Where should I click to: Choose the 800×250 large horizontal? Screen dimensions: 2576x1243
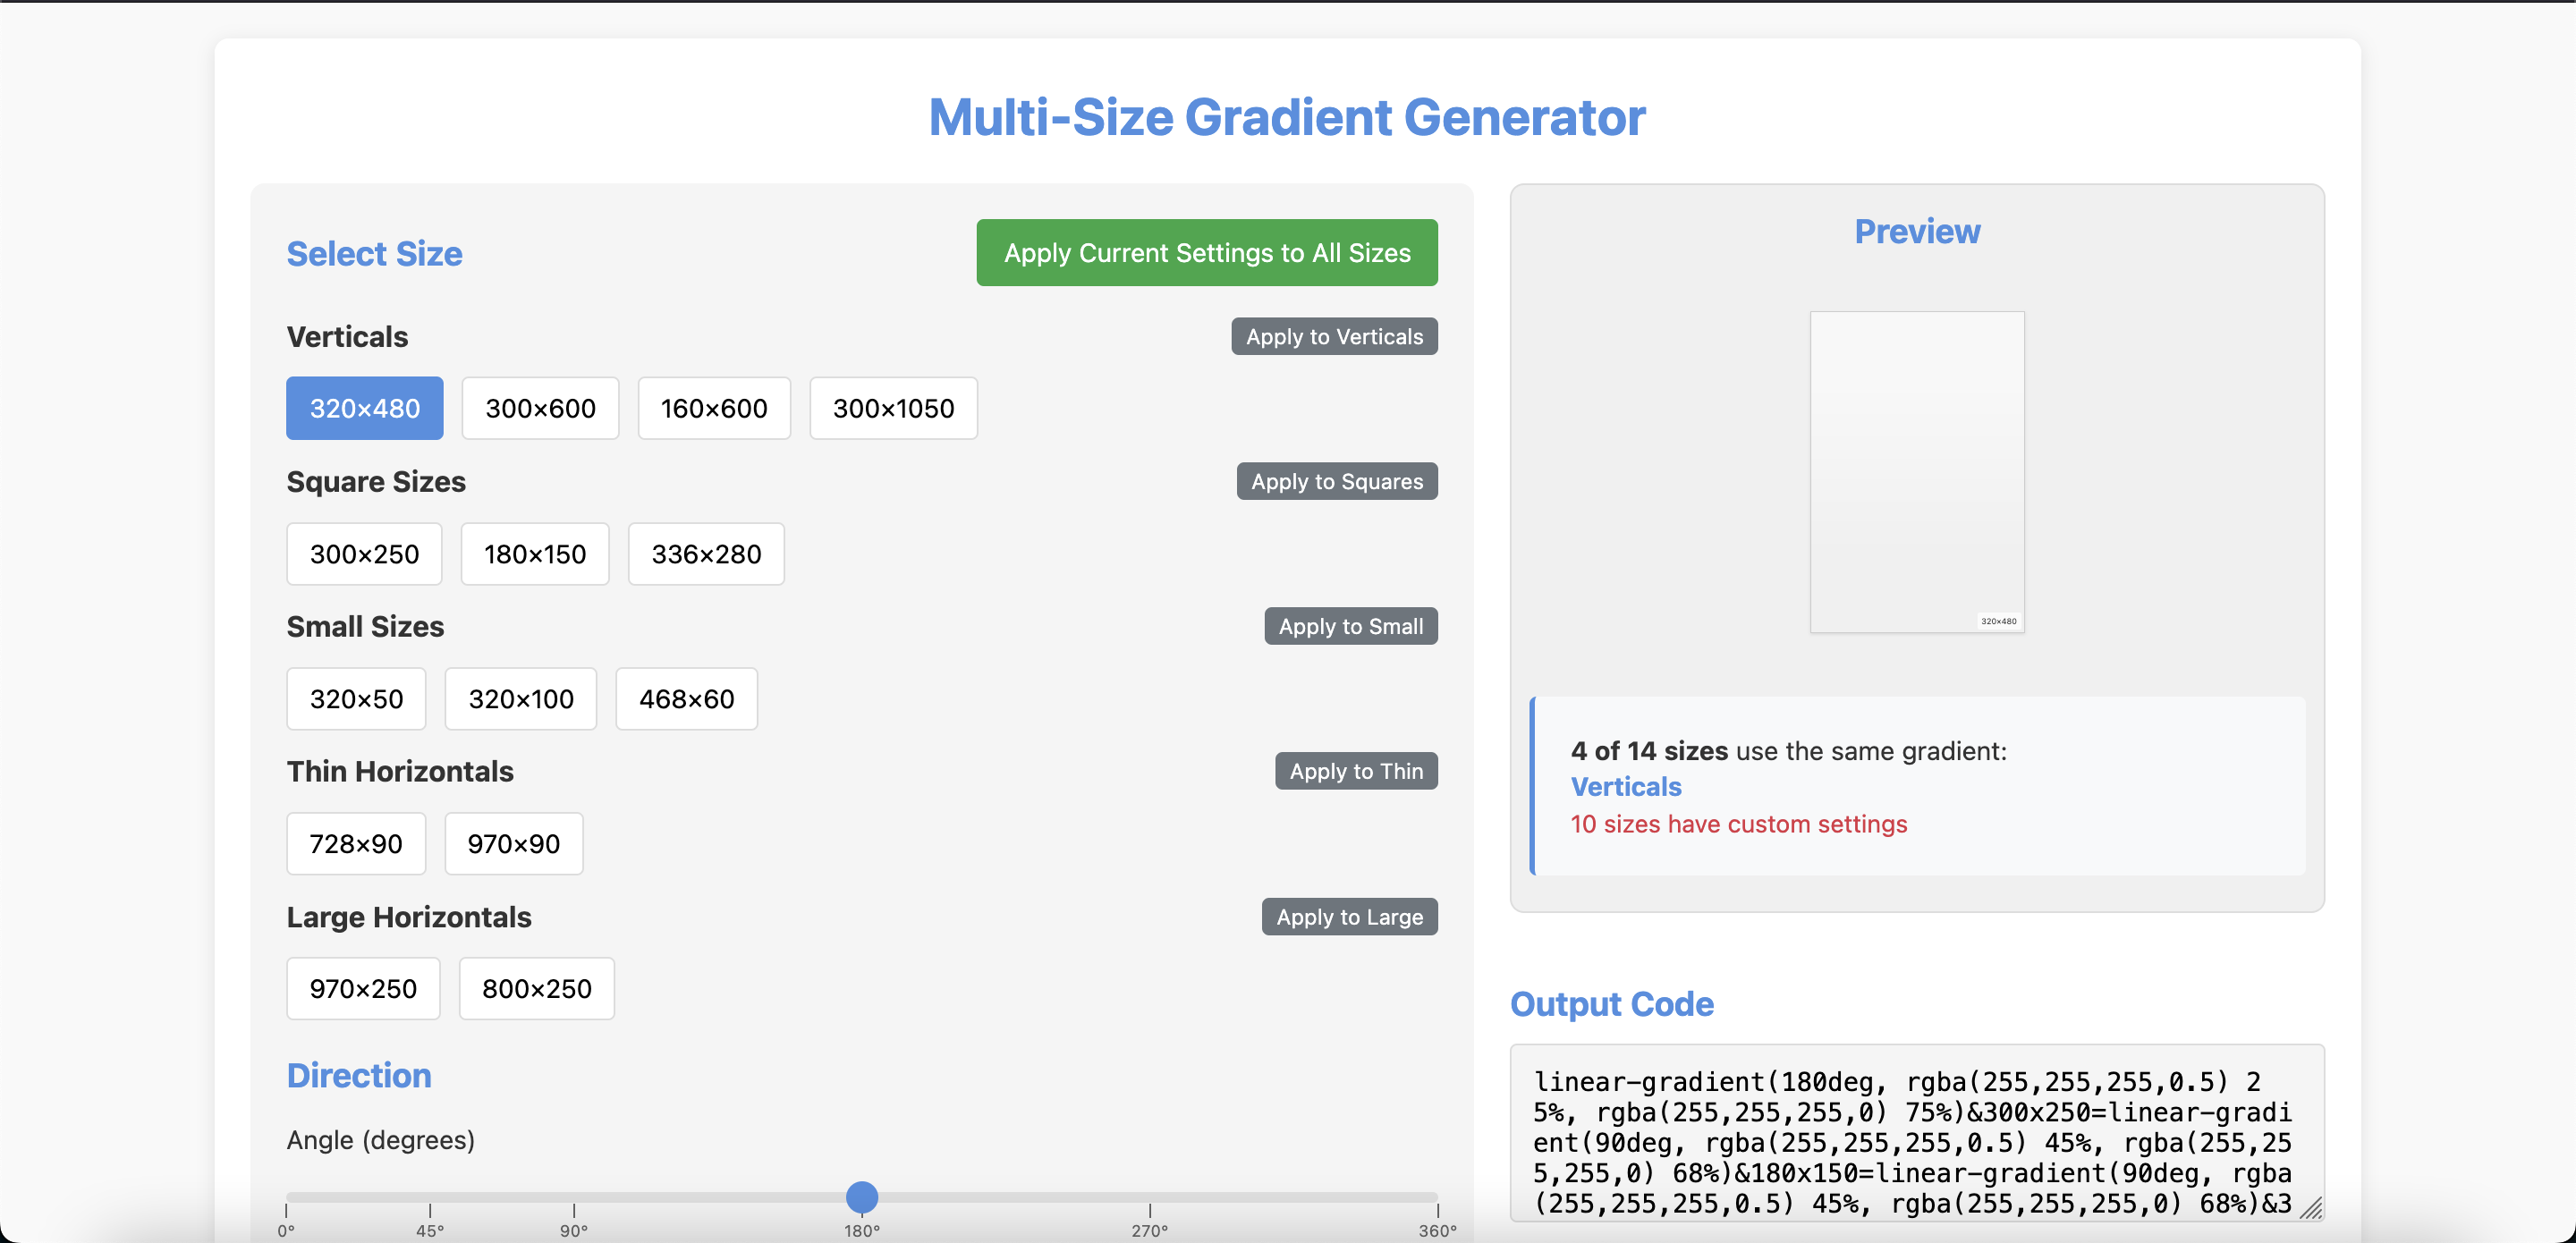[x=537, y=989]
